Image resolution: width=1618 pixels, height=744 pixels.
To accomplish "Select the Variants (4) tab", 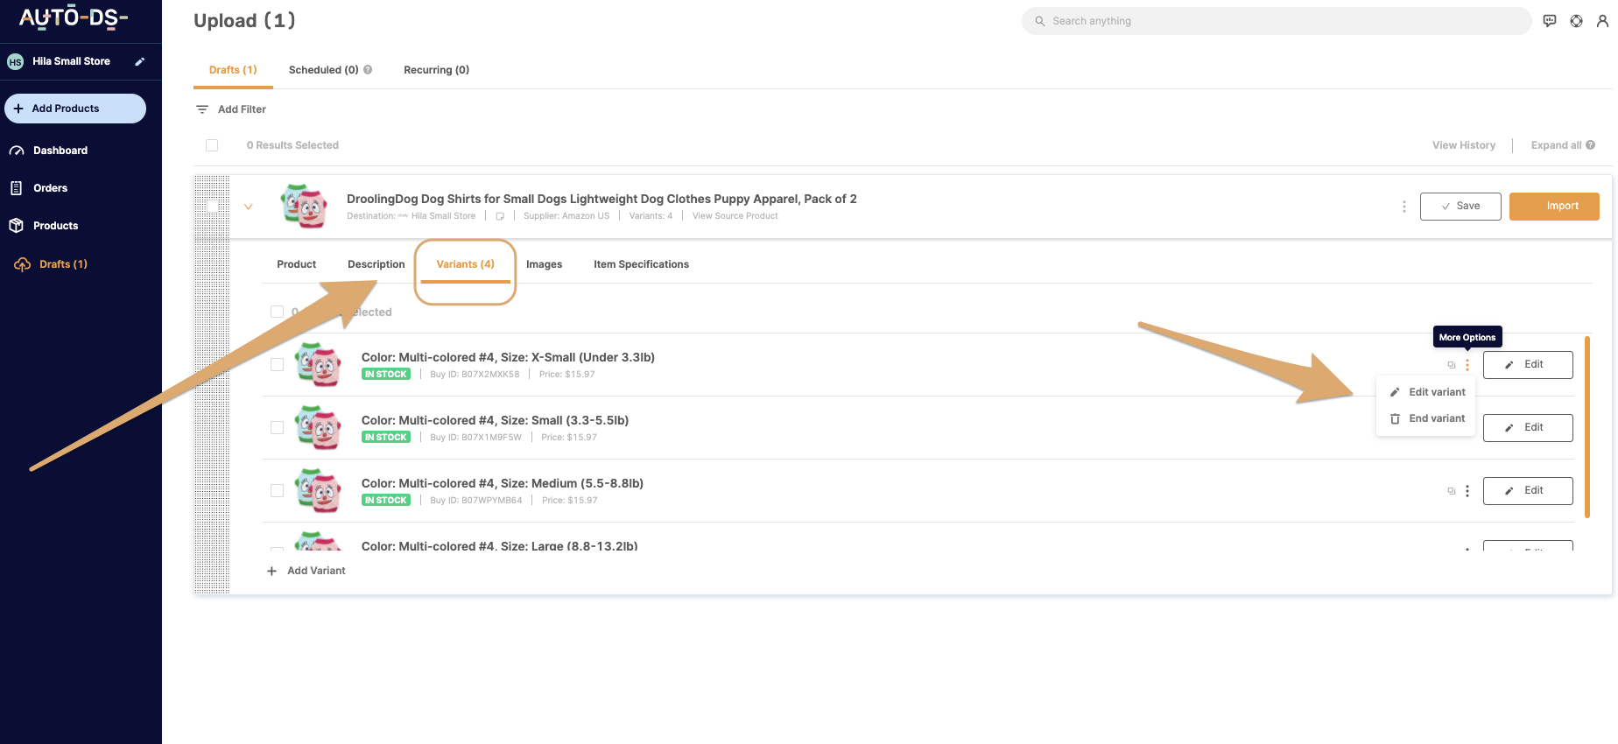I will pyautogui.click(x=465, y=264).
